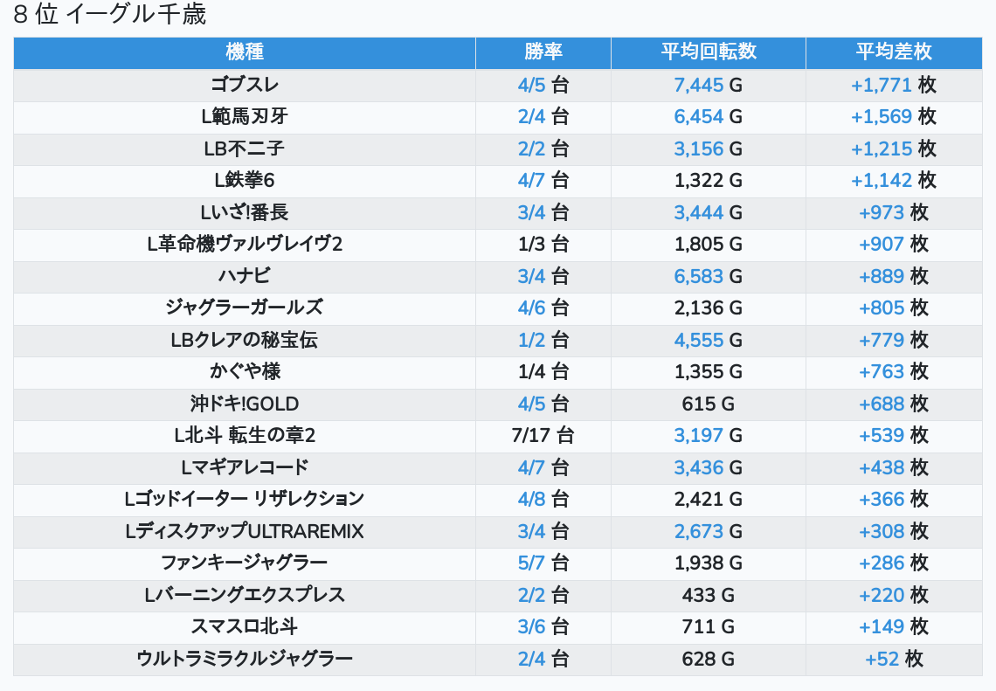Click the ゴブスレ machine name
The image size is (996, 691).
(x=245, y=85)
